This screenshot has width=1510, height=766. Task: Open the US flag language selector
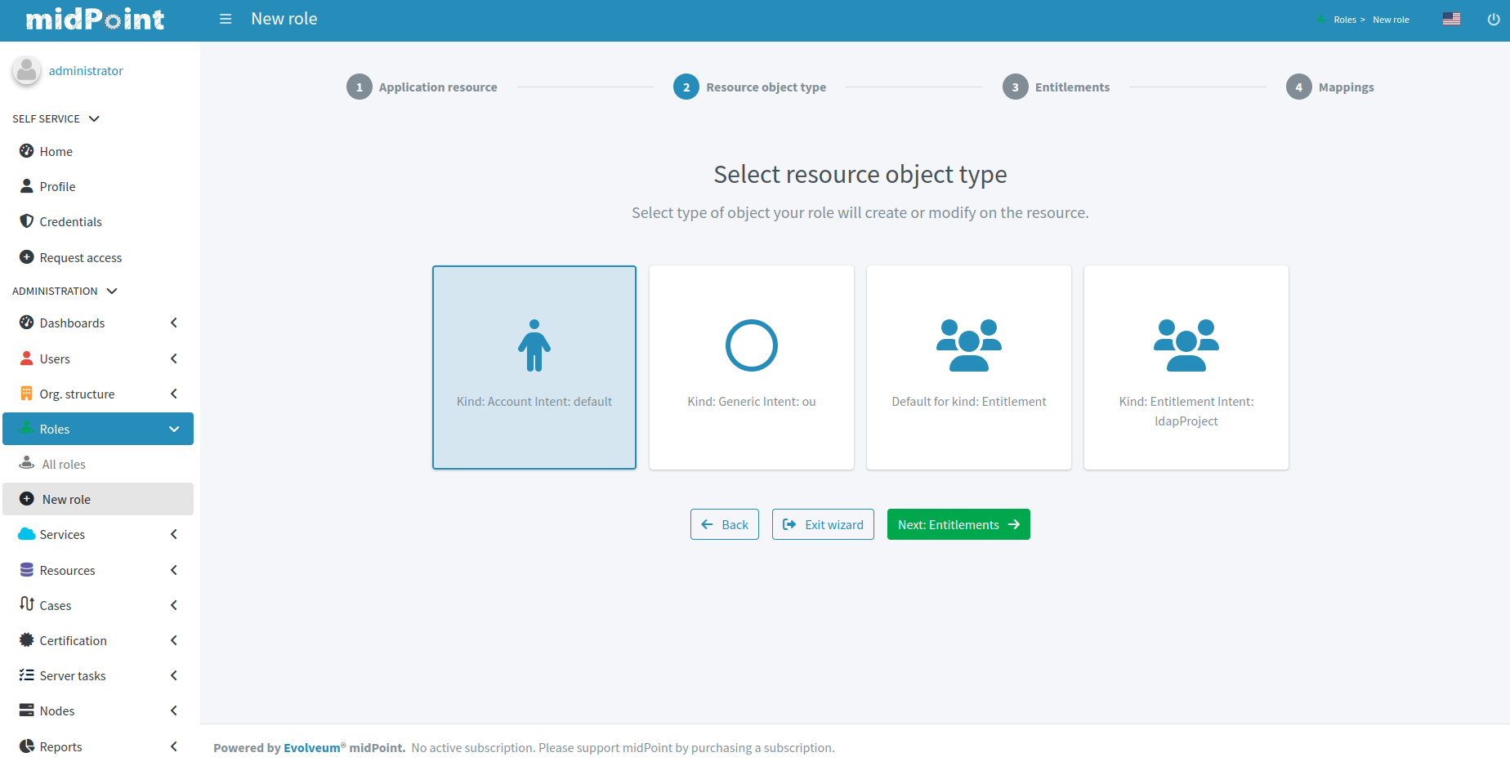pos(1451,19)
